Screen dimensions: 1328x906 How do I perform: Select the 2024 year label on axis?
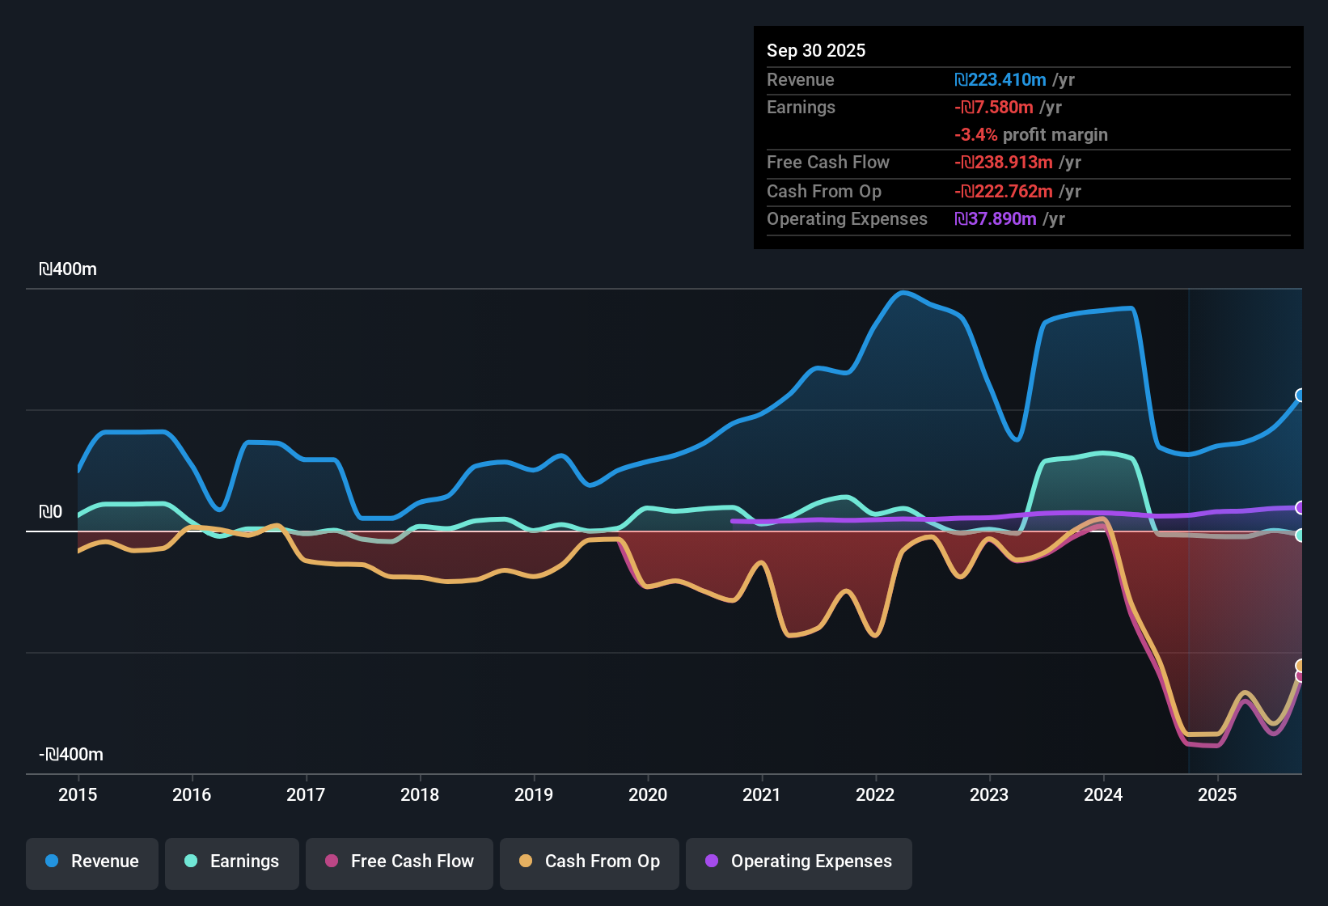(x=1103, y=795)
